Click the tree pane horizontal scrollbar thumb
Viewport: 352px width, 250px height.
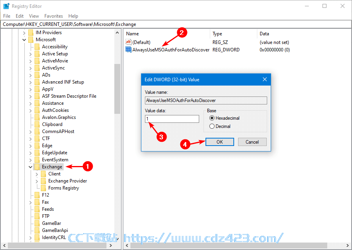pyautogui.click(x=57, y=245)
